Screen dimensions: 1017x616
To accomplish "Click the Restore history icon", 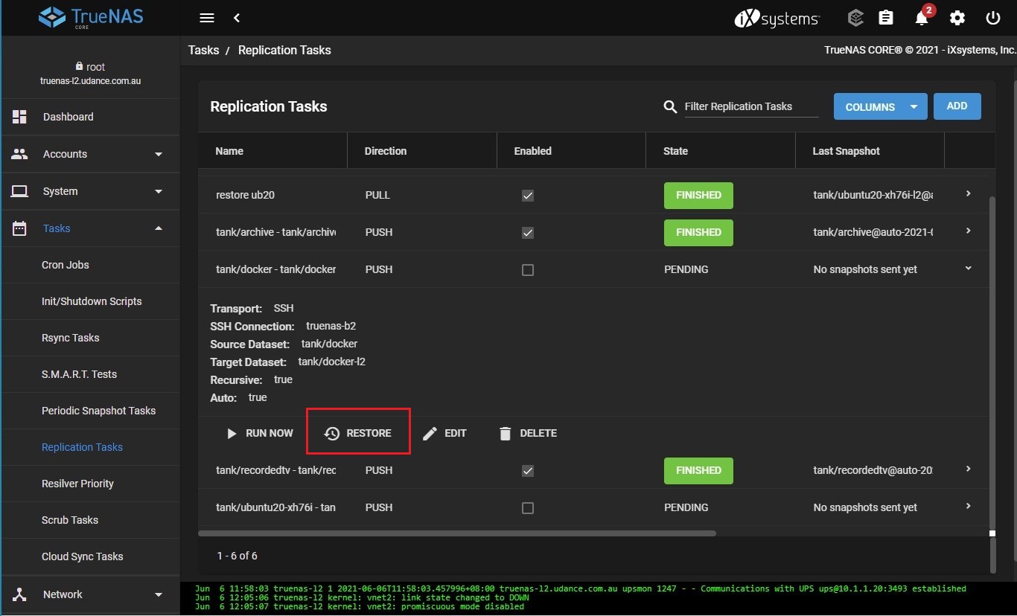I will click(332, 433).
